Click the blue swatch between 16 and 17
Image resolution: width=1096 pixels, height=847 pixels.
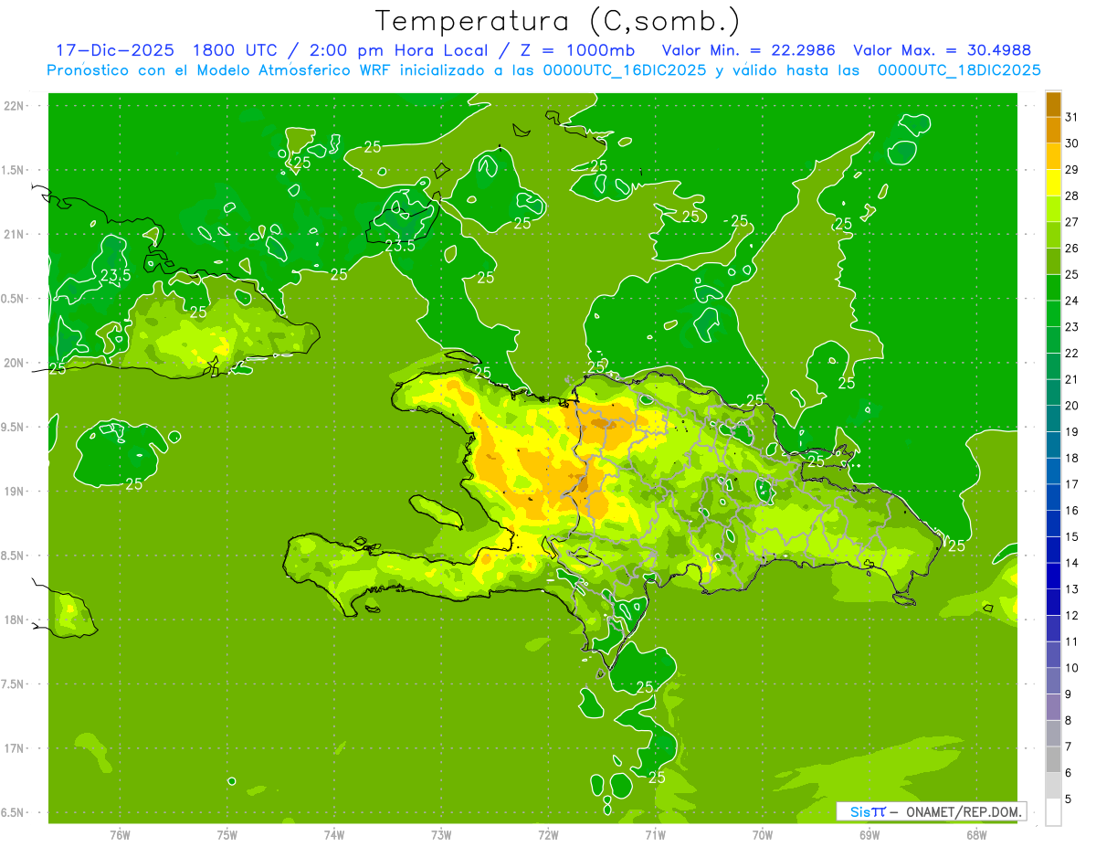pos(1053,497)
